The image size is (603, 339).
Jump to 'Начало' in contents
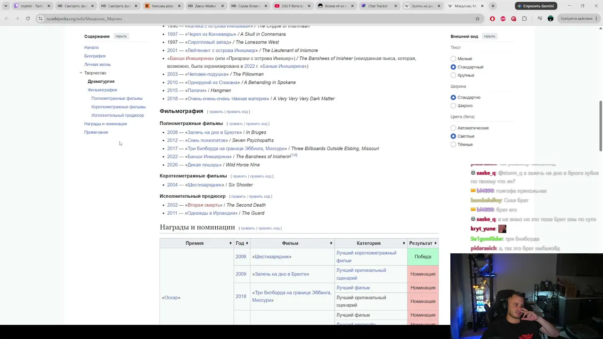coord(91,48)
